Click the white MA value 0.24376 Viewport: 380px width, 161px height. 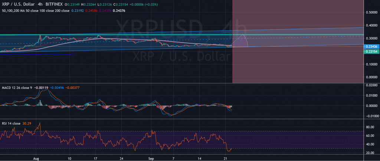[119, 11]
